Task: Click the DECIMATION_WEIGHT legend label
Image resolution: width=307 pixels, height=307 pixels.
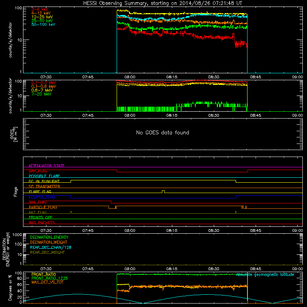Action: click(49, 242)
